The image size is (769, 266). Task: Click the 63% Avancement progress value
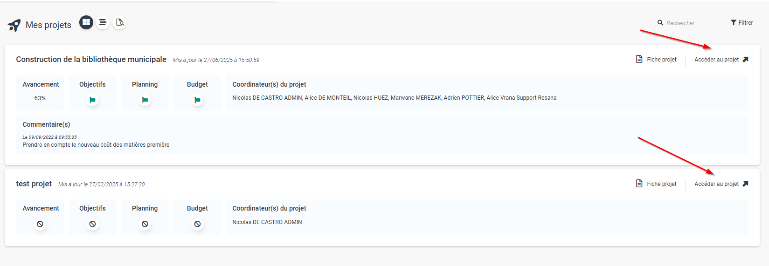pos(40,98)
